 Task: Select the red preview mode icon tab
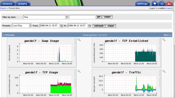pos(169,4)
